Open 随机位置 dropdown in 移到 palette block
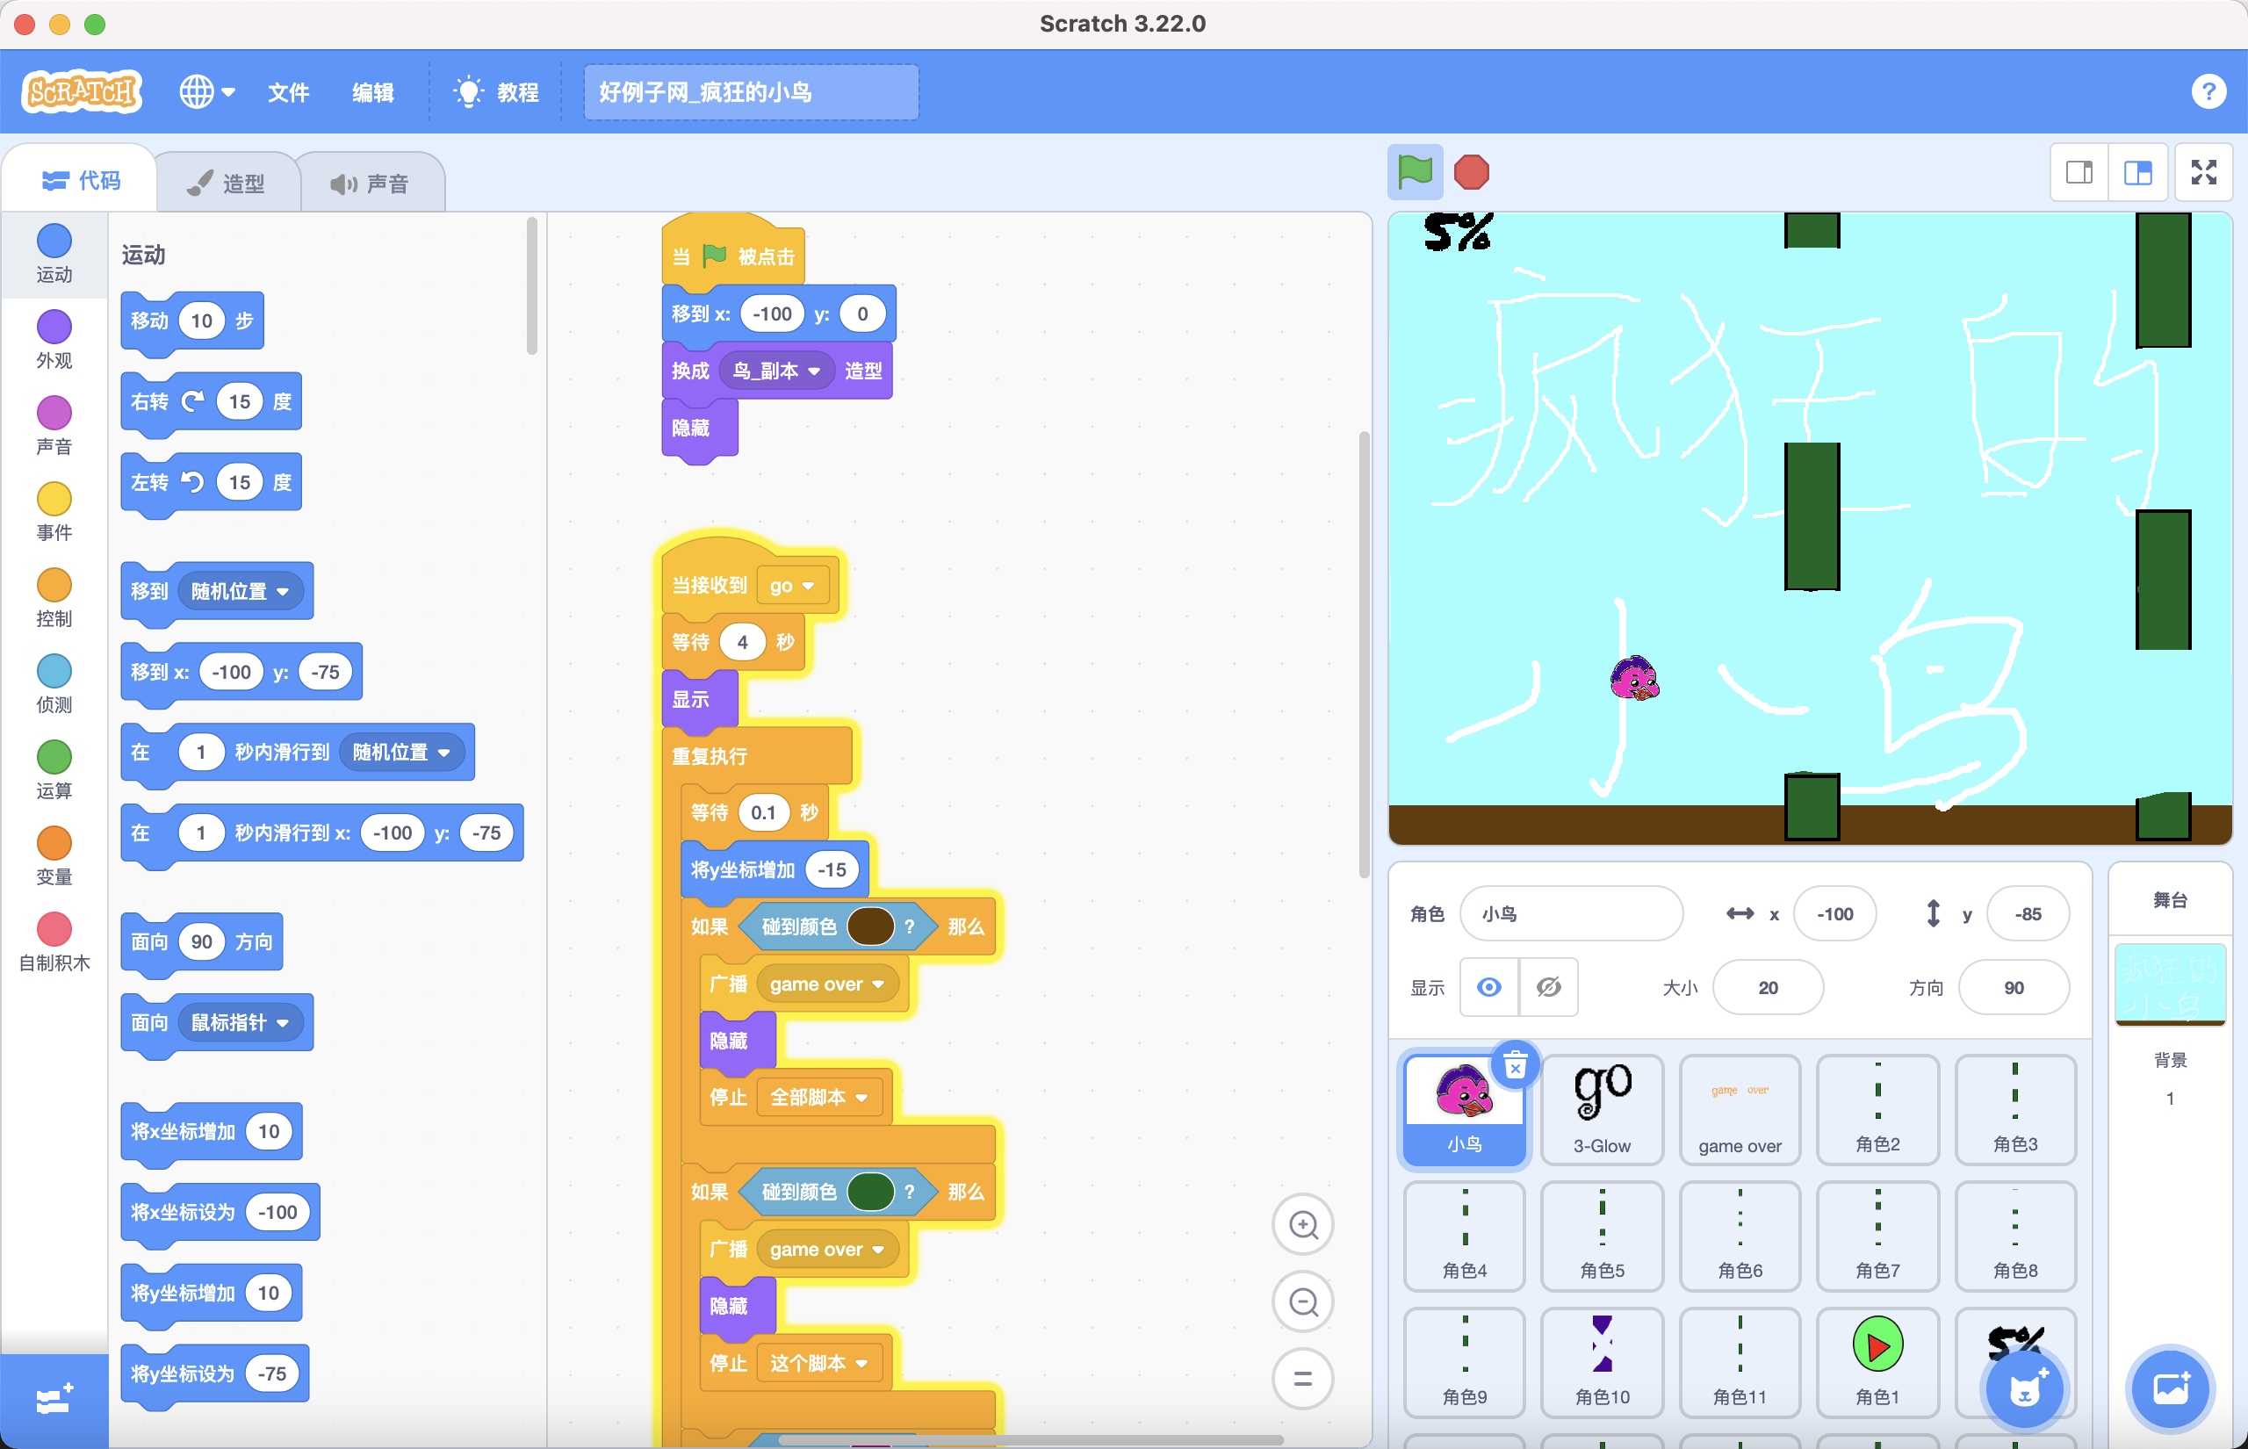 [241, 591]
